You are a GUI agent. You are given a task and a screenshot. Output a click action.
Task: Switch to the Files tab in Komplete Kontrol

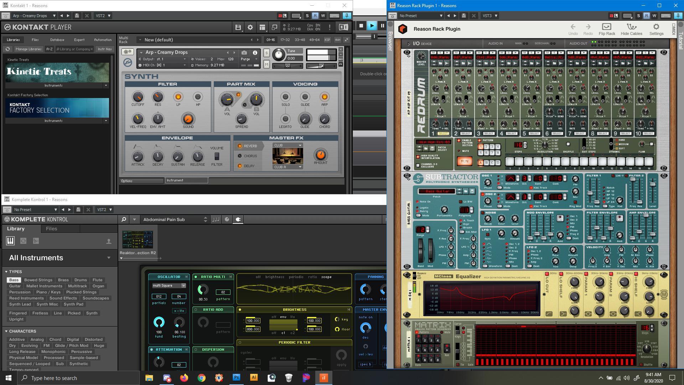pyautogui.click(x=51, y=229)
